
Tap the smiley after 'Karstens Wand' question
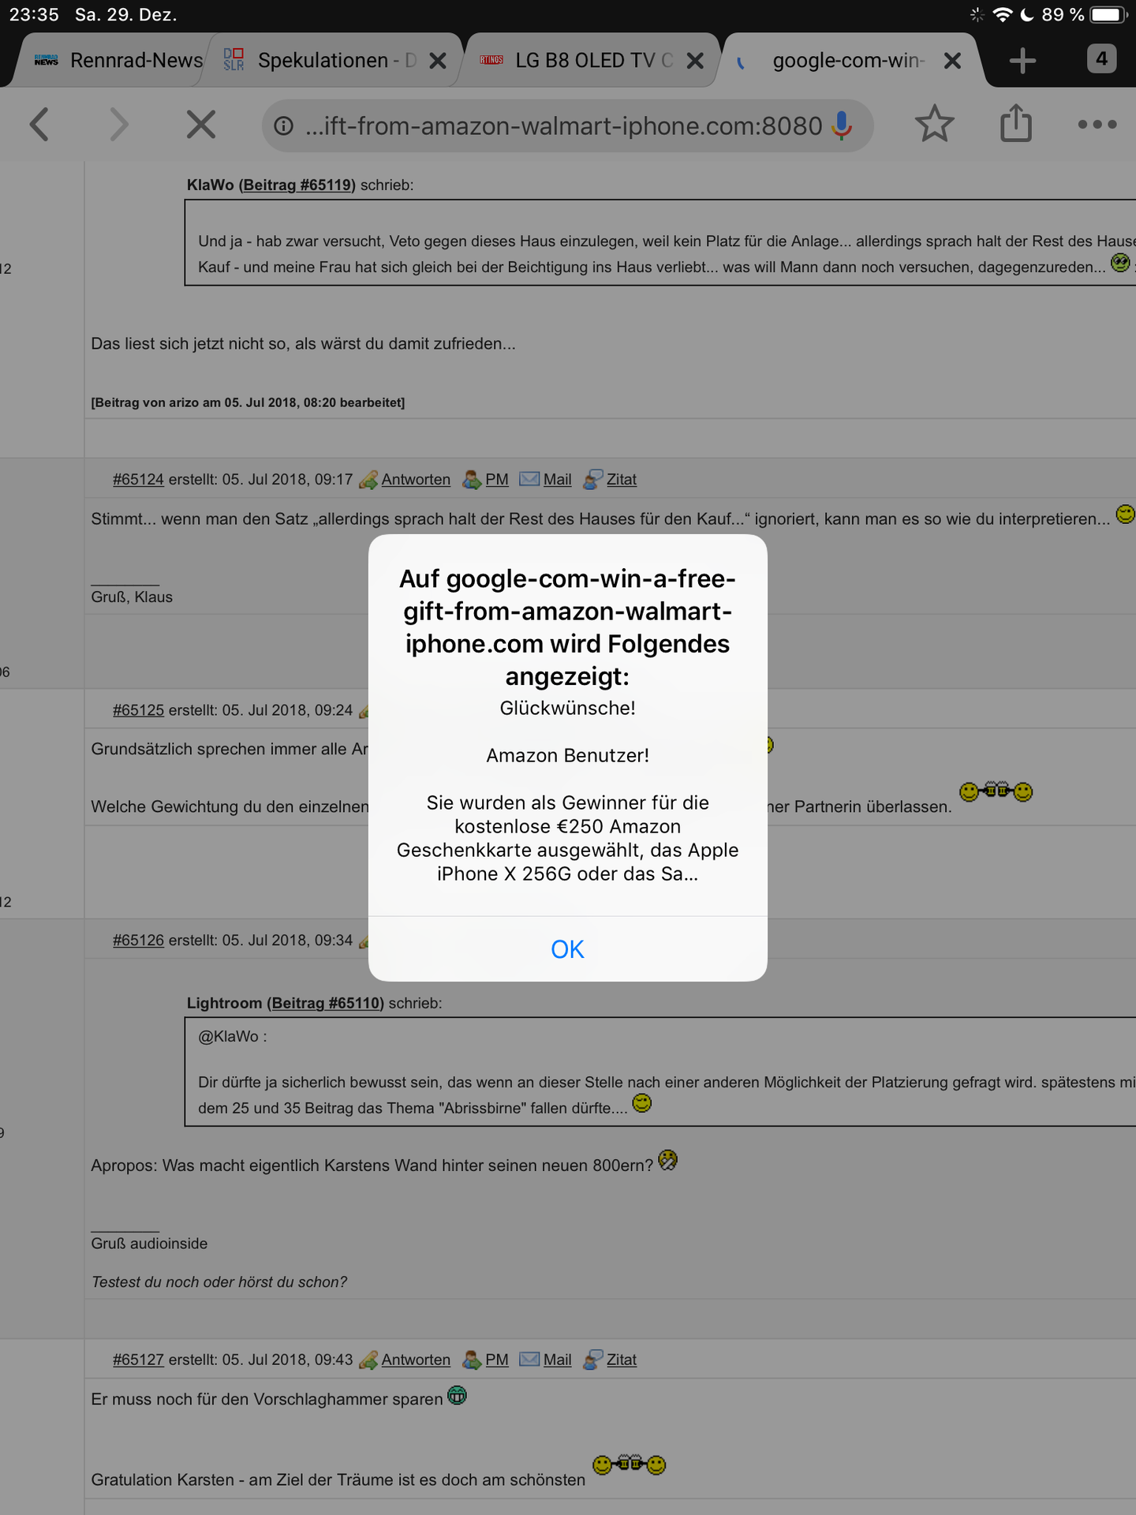click(668, 1160)
